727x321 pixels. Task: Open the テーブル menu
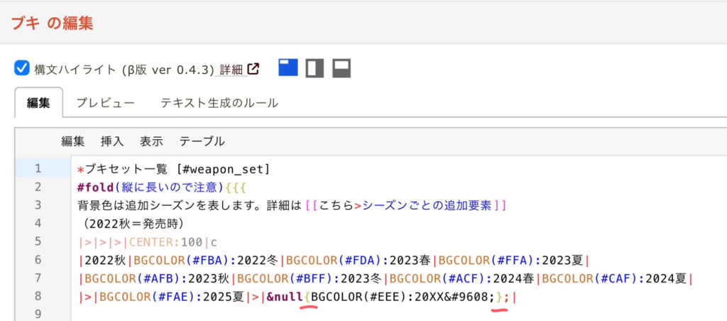(202, 141)
